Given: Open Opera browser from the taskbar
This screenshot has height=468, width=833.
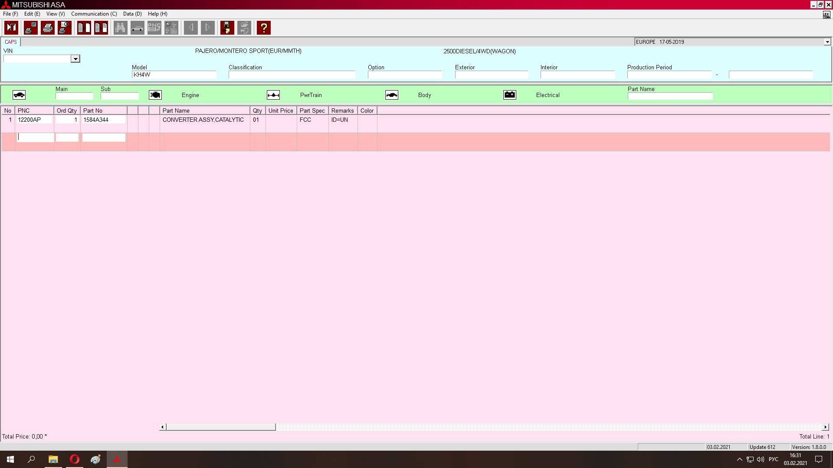Looking at the screenshot, I should (x=75, y=459).
